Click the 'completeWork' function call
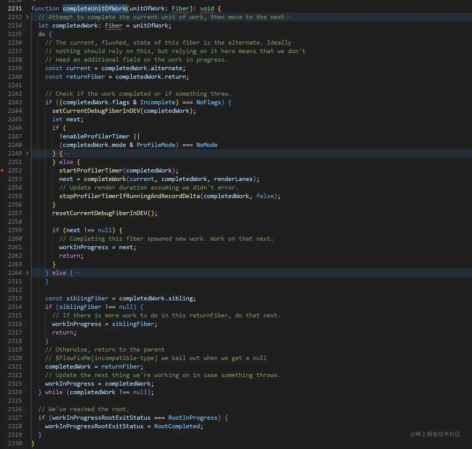Viewport: 472px width, 449px height. pyautogui.click(x=105, y=179)
